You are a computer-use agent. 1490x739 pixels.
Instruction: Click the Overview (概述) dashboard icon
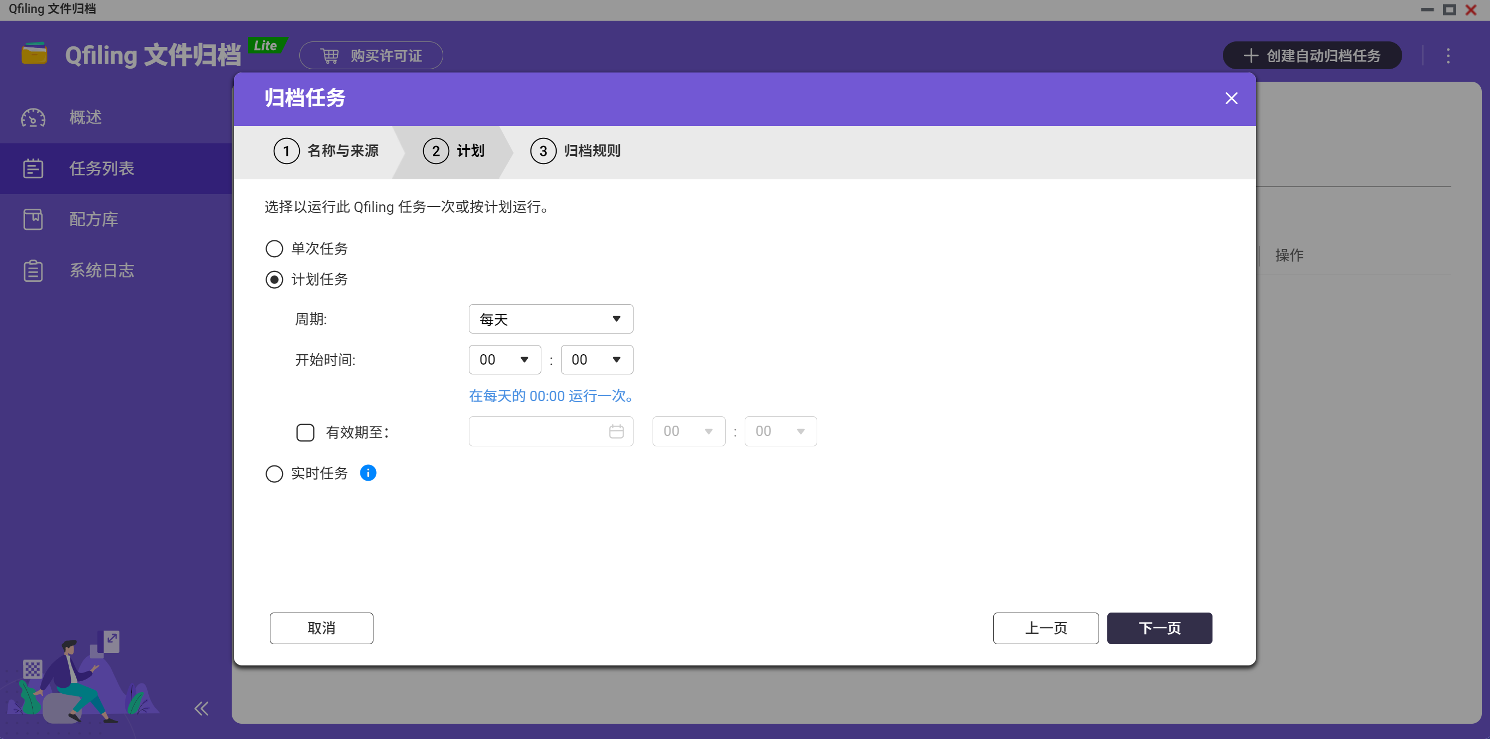33,117
